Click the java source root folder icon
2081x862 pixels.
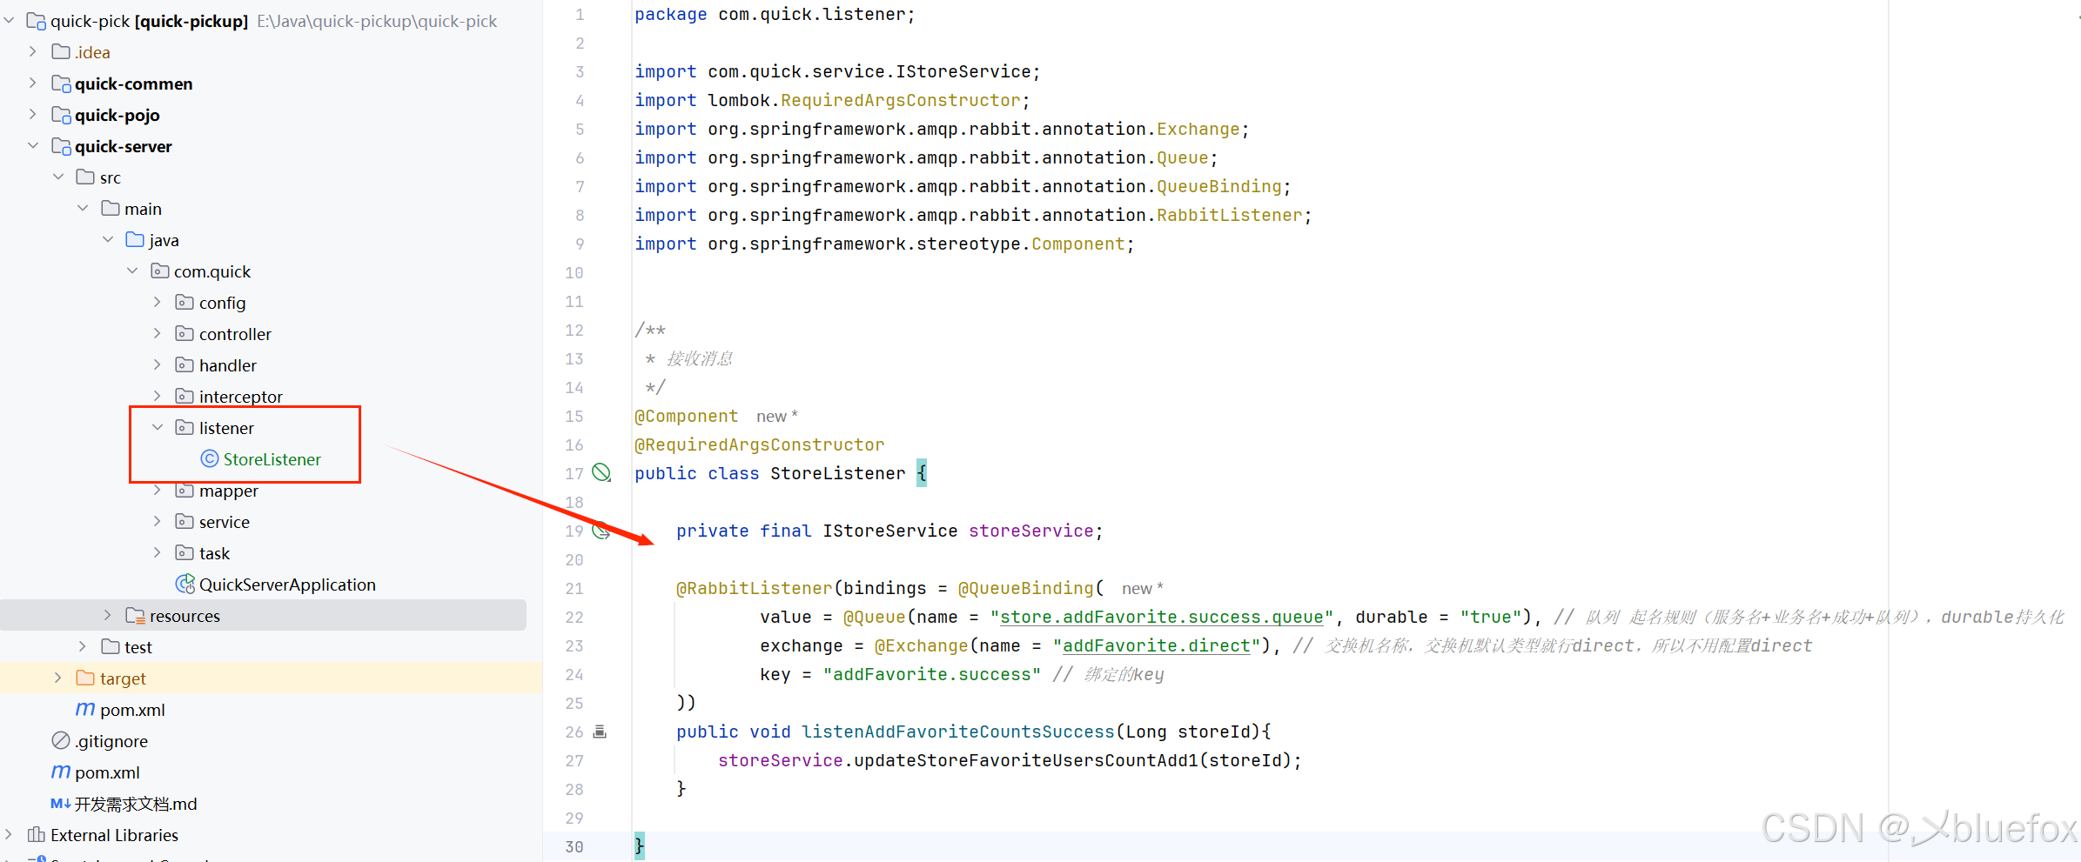(135, 239)
